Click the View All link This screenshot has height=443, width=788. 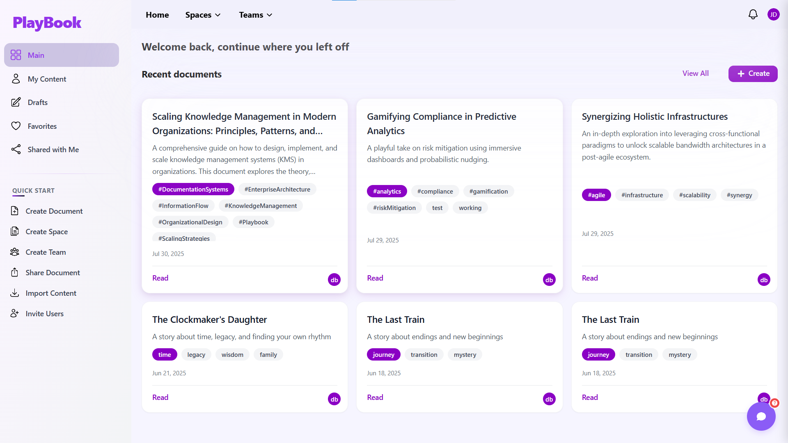pyautogui.click(x=695, y=73)
